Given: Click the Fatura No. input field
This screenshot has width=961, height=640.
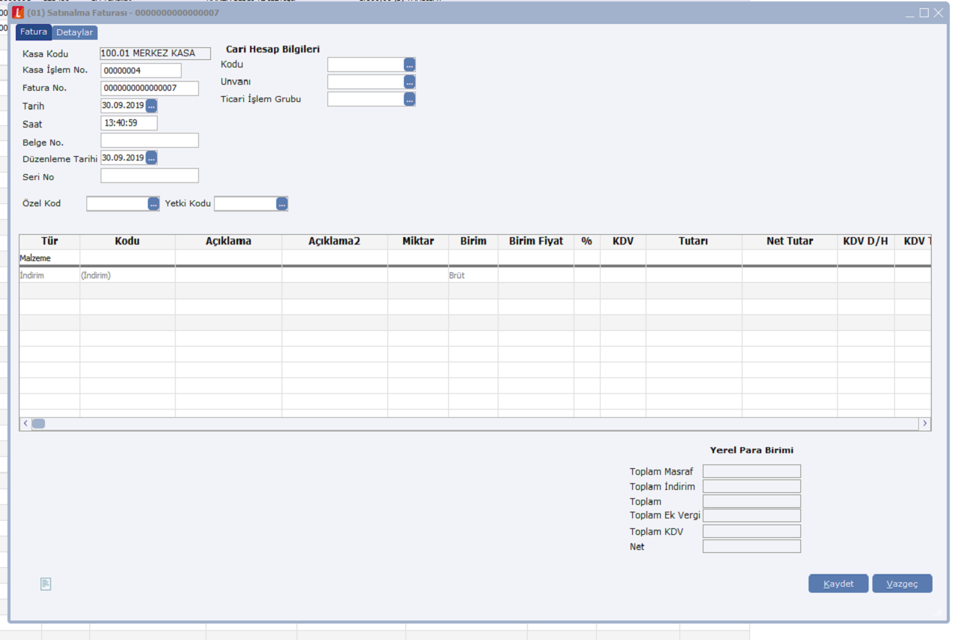Looking at the screenshot, I should pyautogui.click(x=149, y=89).
